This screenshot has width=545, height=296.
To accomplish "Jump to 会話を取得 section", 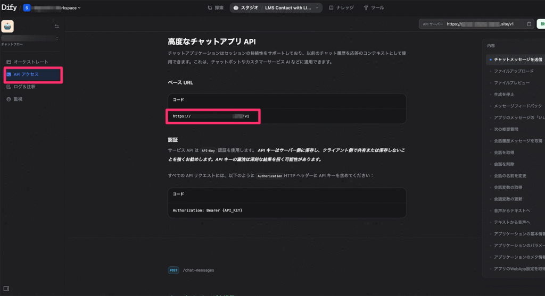I will [504, 153].
